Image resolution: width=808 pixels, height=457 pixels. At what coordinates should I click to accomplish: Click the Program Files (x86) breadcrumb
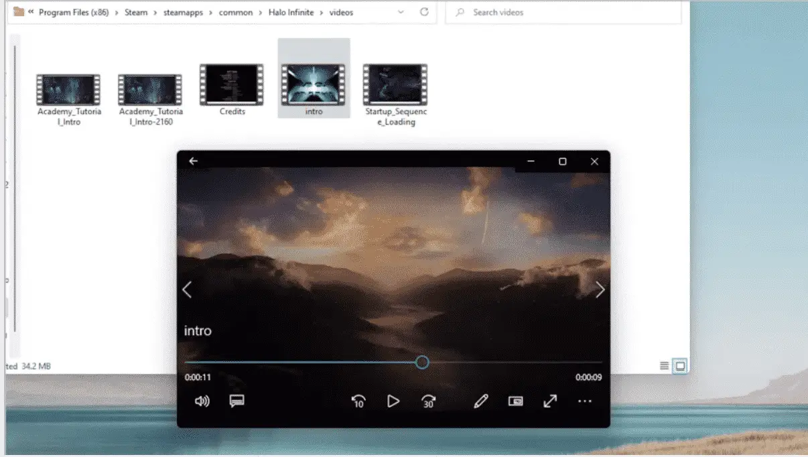(74, 12)
